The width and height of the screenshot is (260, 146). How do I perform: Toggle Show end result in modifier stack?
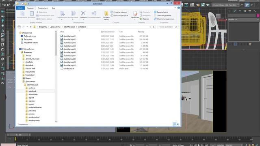coord(235,44)
